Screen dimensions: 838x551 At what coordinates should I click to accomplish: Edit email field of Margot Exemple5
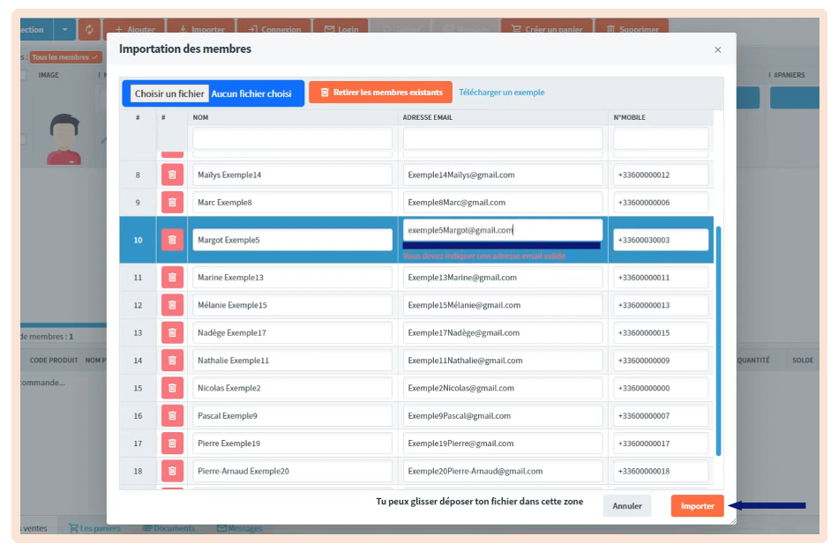[x=503, y=230]
